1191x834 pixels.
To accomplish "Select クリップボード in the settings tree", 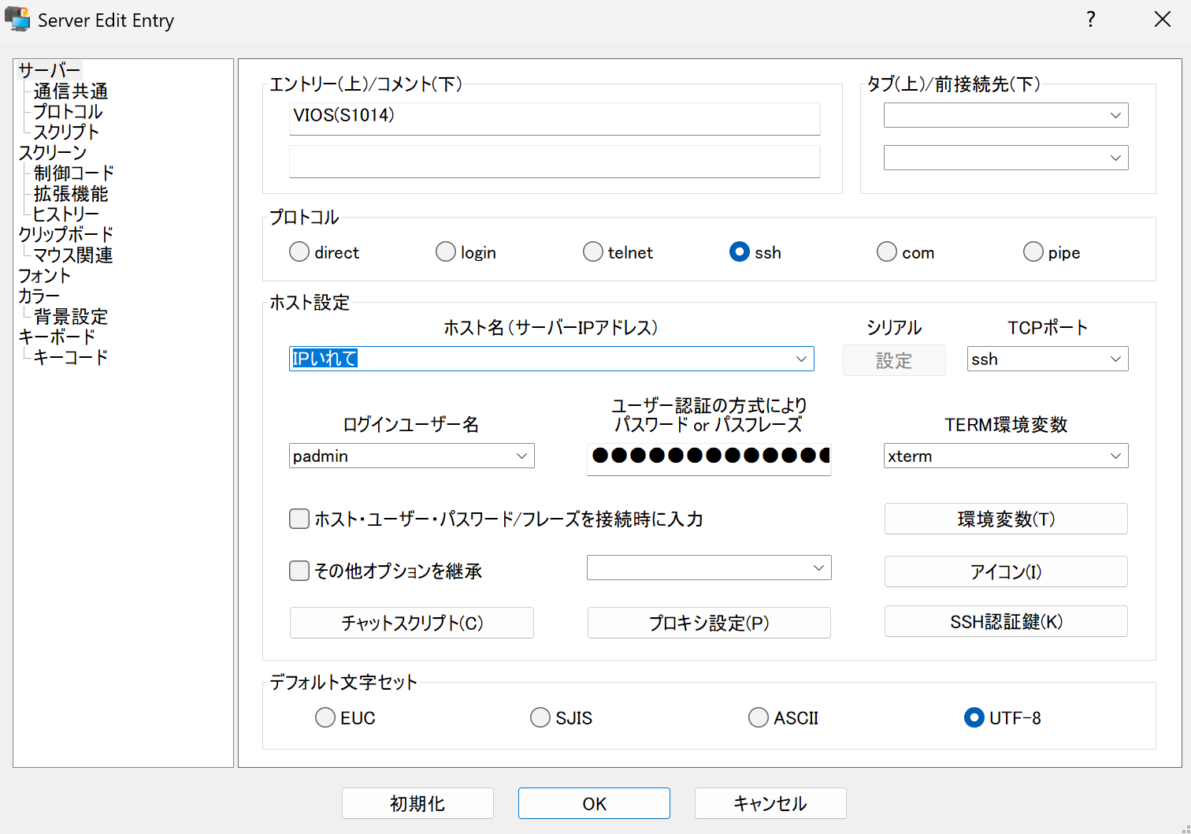I will tap(66, 234).
